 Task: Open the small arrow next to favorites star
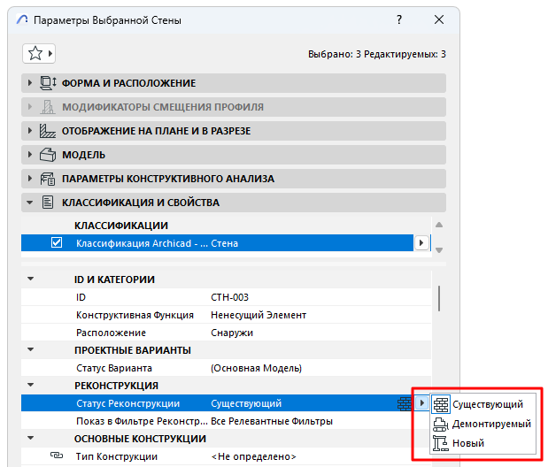tap(50, 53)
